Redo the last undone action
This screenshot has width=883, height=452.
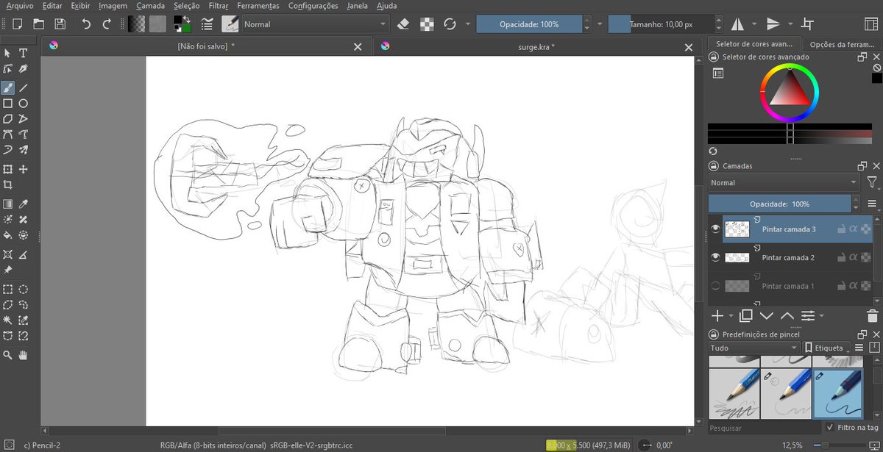[107, 24]
